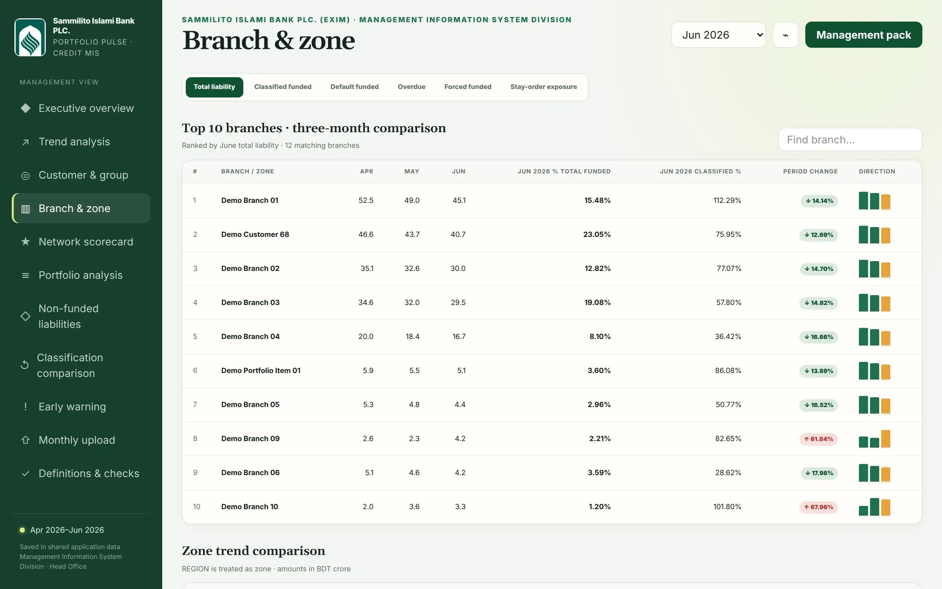942x589 pixels.
Task: Switch to Default funded tab
Action: (x=354, y=87)
